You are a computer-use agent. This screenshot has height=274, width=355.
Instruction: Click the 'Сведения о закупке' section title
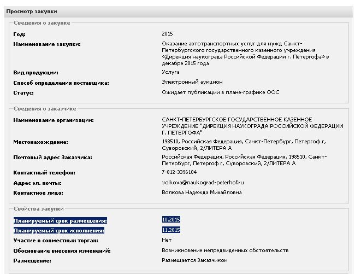point(42,23)
